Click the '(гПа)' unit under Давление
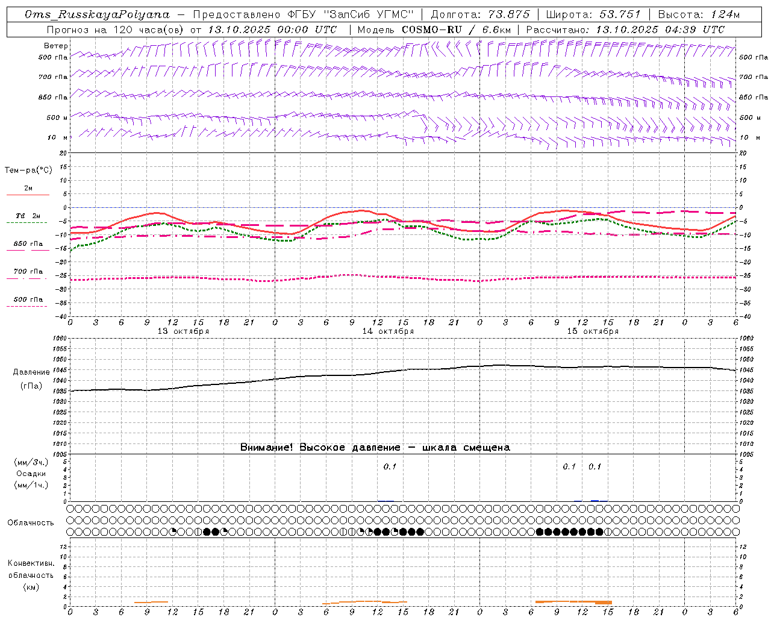Screen dimensions: 771x617 (x=31, y=386)
